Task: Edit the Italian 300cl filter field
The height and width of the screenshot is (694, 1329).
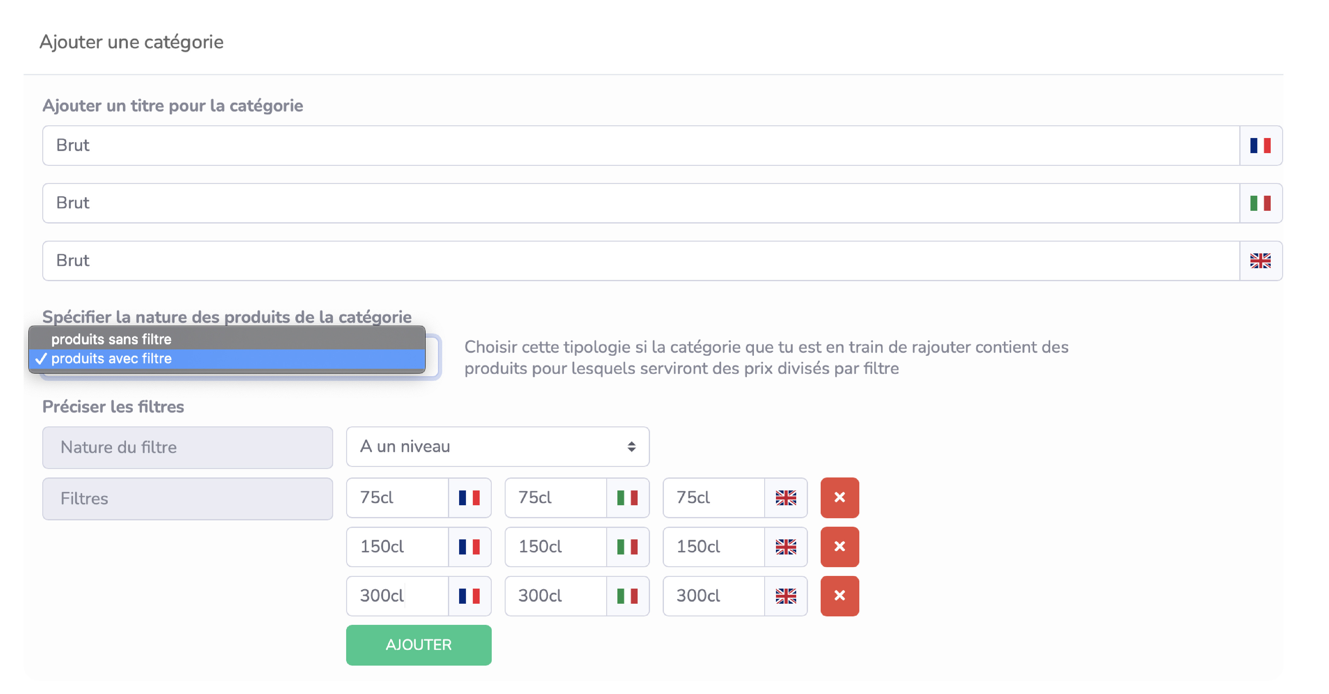Action: tap(555, 596)
